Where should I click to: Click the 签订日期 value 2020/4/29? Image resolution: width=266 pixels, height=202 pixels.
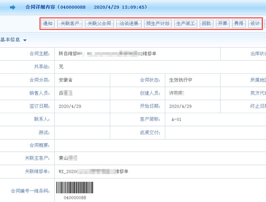70,106
